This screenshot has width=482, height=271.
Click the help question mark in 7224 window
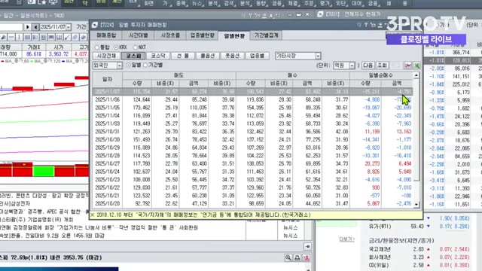tap(366, 25)
